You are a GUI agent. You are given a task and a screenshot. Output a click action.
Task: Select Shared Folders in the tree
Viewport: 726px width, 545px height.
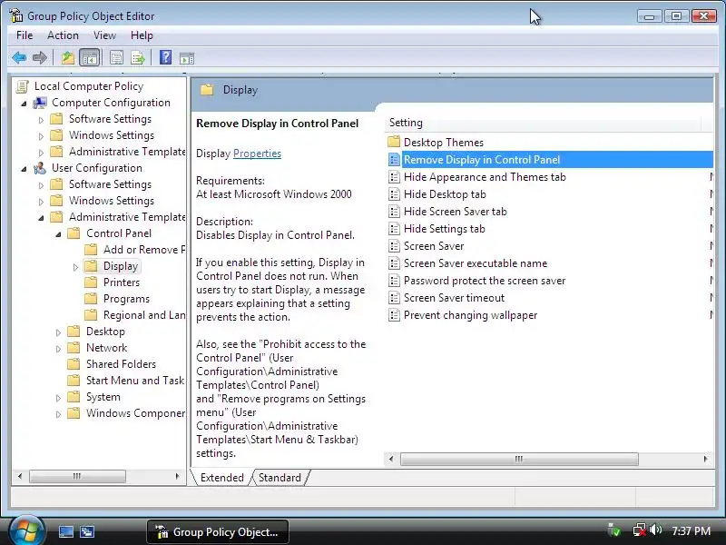121,364
